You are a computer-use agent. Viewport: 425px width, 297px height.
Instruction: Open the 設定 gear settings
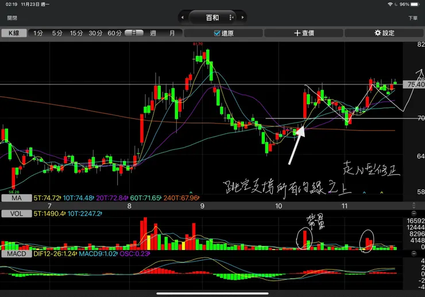point(384,33)
